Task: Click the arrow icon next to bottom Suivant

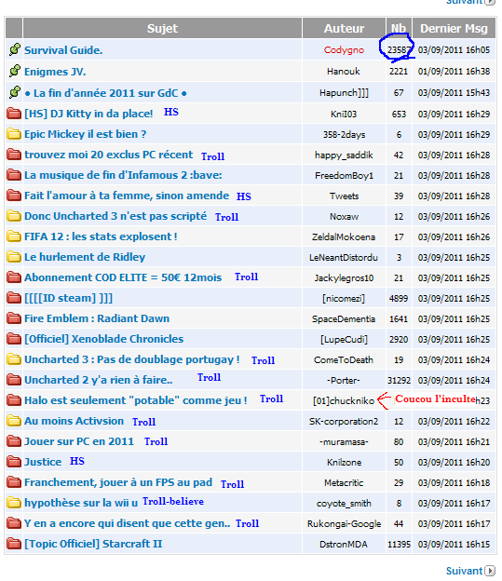Action: [490, 571]
